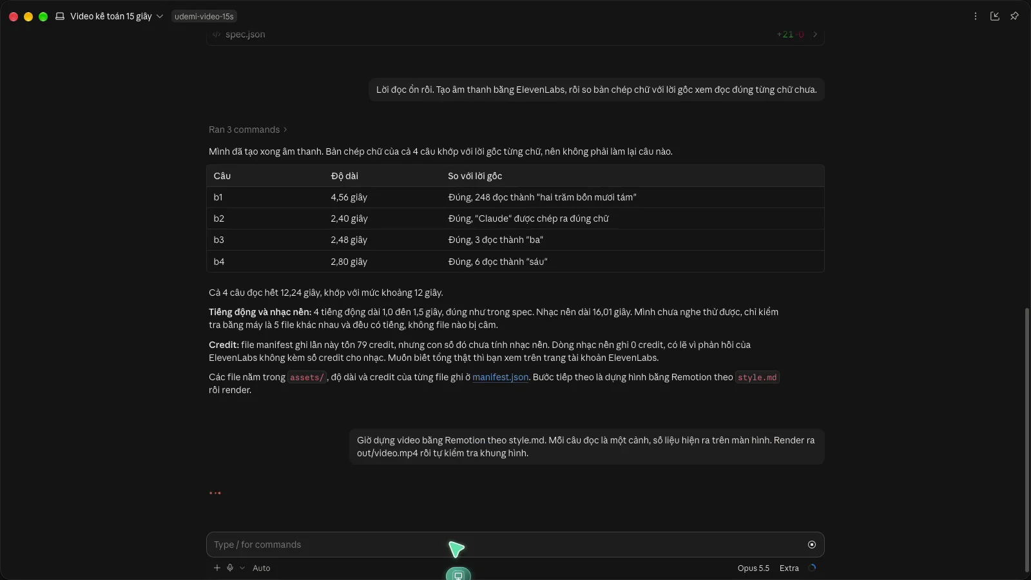Click the spinning progress indicator in the bottom right
Viewport: 1031px width, 580px height.
[812, 568]
